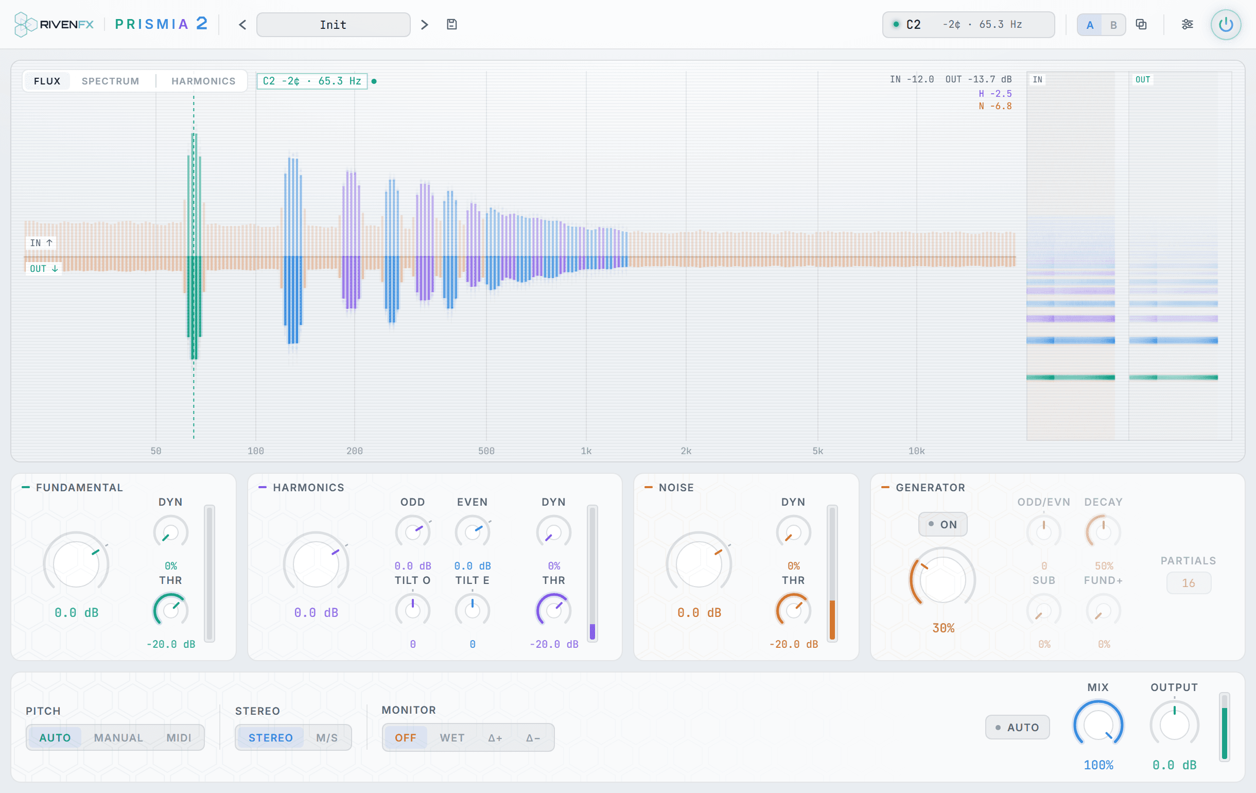1256x793 pixels.
Task: Toggle the Generator ON button
Action: pyautogui.click(x=943, y=524)
